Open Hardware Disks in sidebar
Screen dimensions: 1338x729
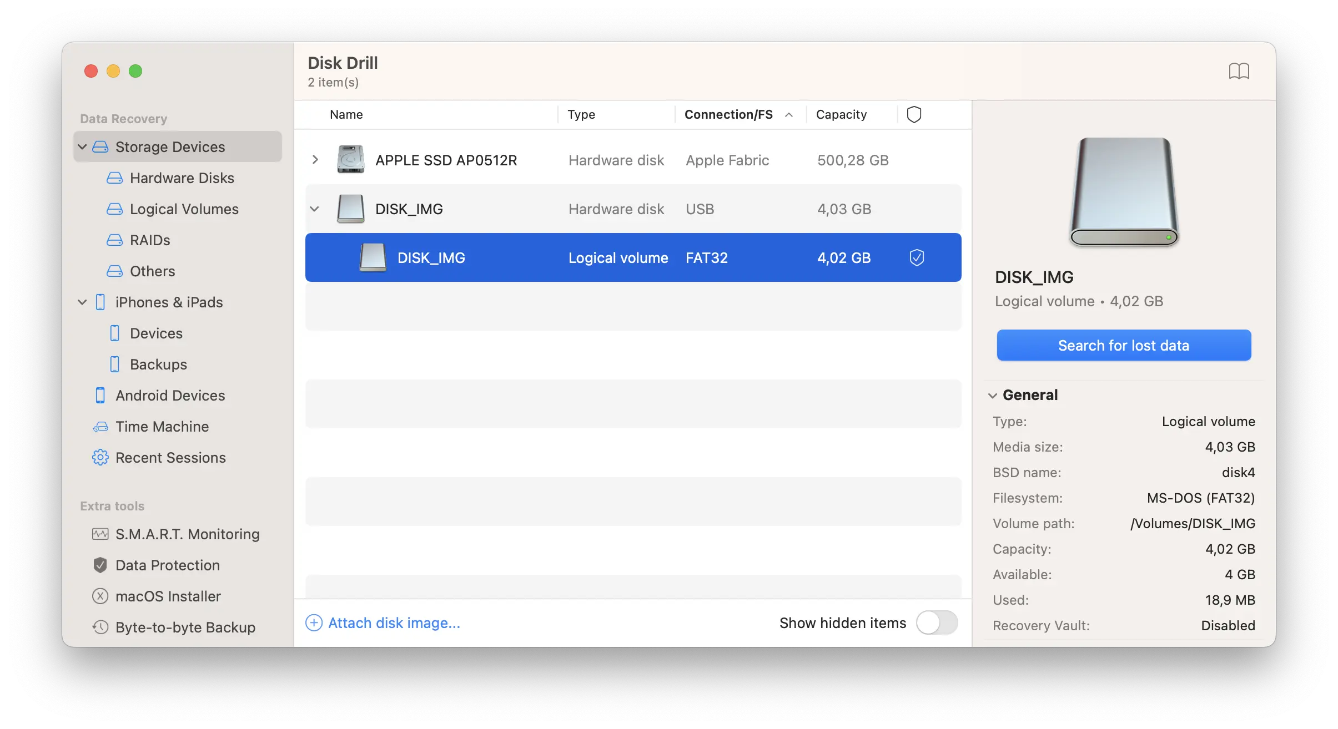tap(182, 178)
